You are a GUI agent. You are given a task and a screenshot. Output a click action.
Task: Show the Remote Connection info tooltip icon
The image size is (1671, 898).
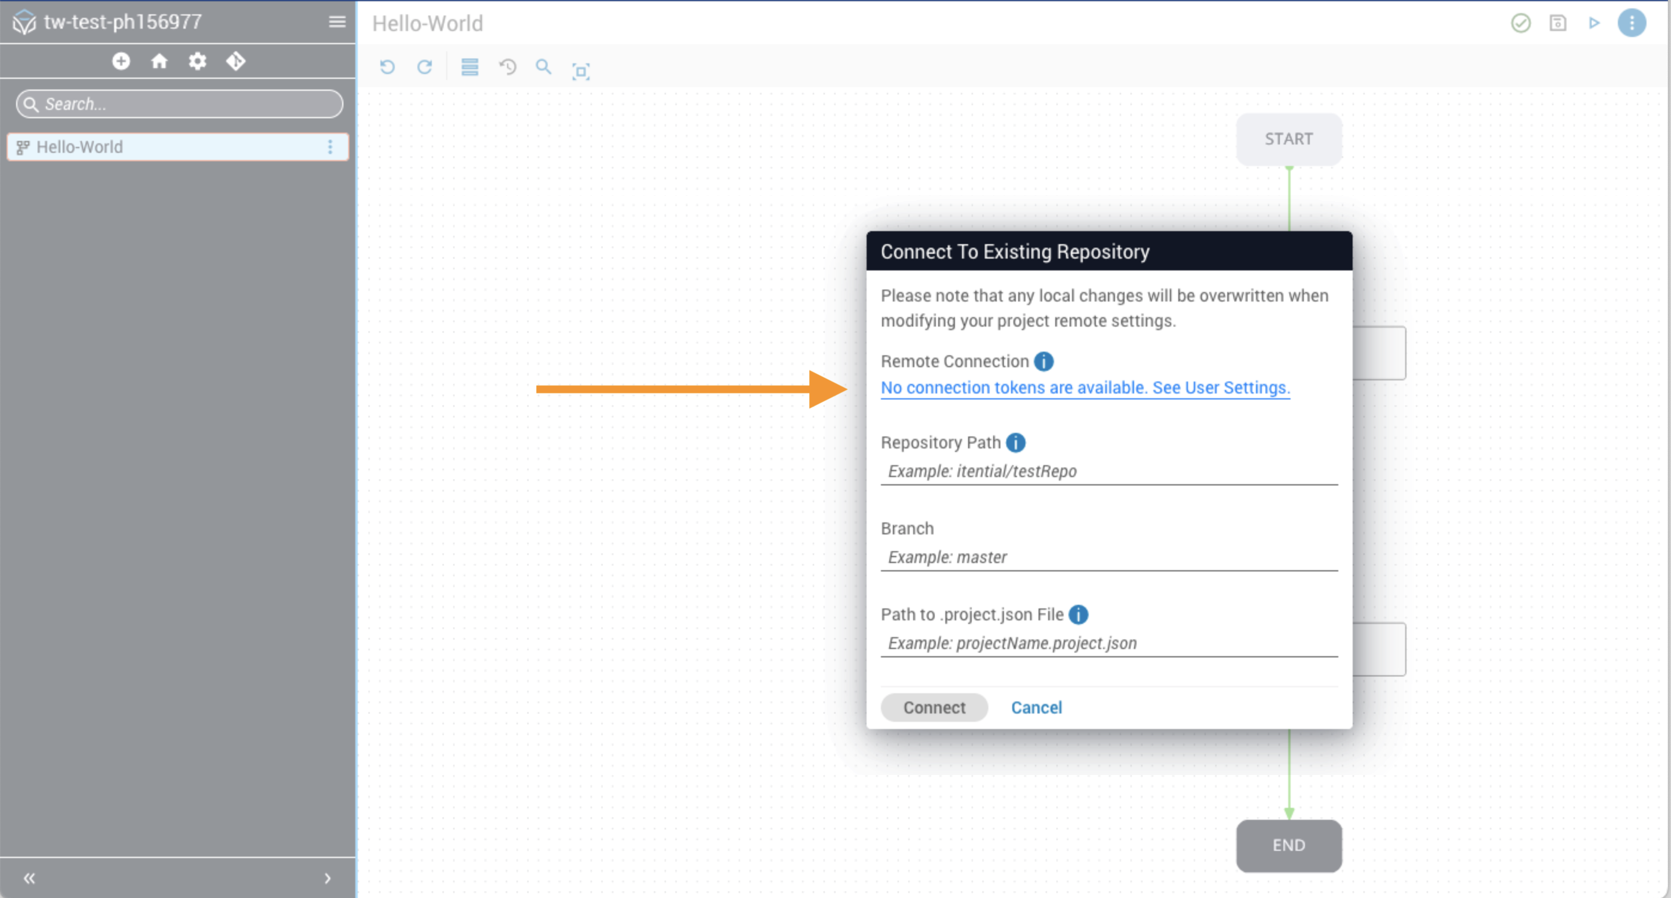coord(1043,361)
